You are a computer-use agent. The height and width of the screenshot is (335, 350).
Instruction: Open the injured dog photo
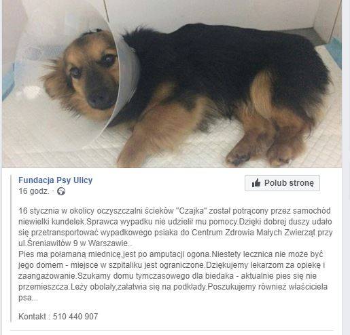click(x=172, y=83)
